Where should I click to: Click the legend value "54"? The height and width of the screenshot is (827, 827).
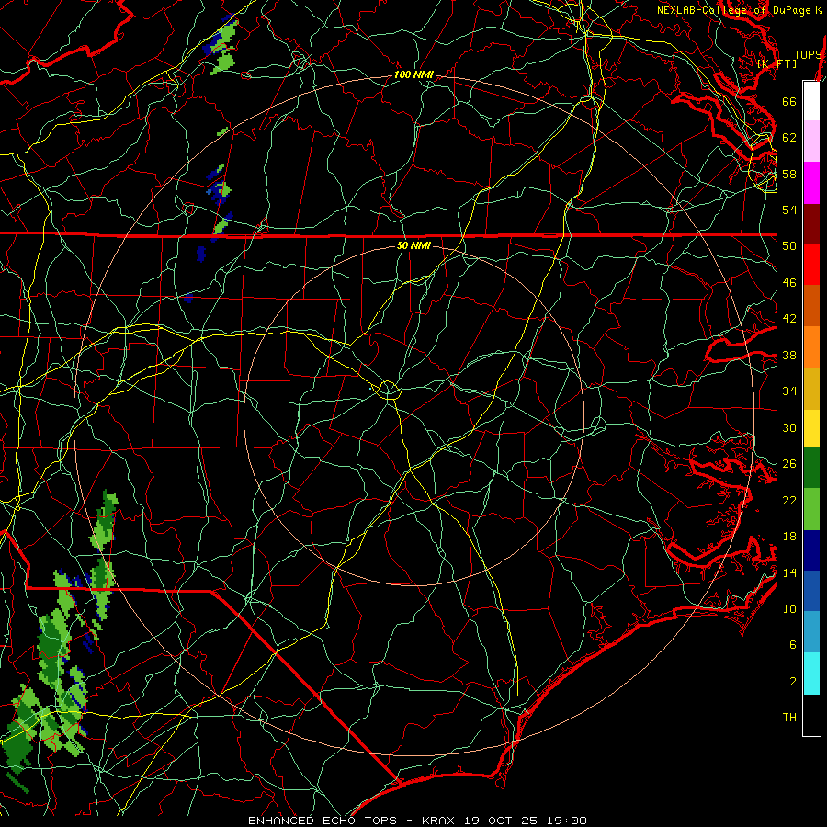789,210
